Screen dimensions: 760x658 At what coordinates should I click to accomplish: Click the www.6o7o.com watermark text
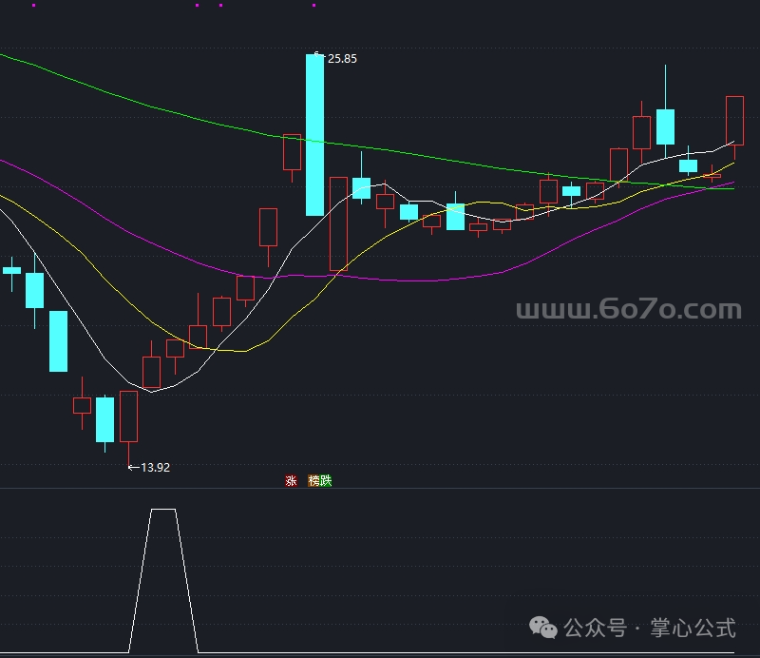[x=628, y=310]
